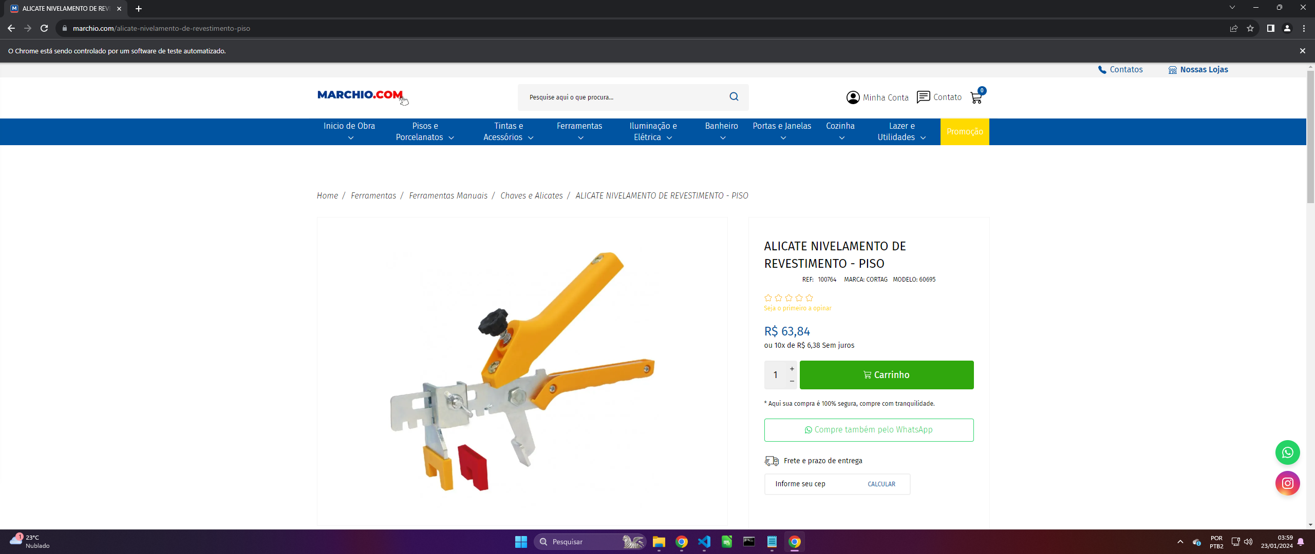Click the Minha Conta user icon
The width and height of the screenshot is (1315, 554).
tap(853, 97)
